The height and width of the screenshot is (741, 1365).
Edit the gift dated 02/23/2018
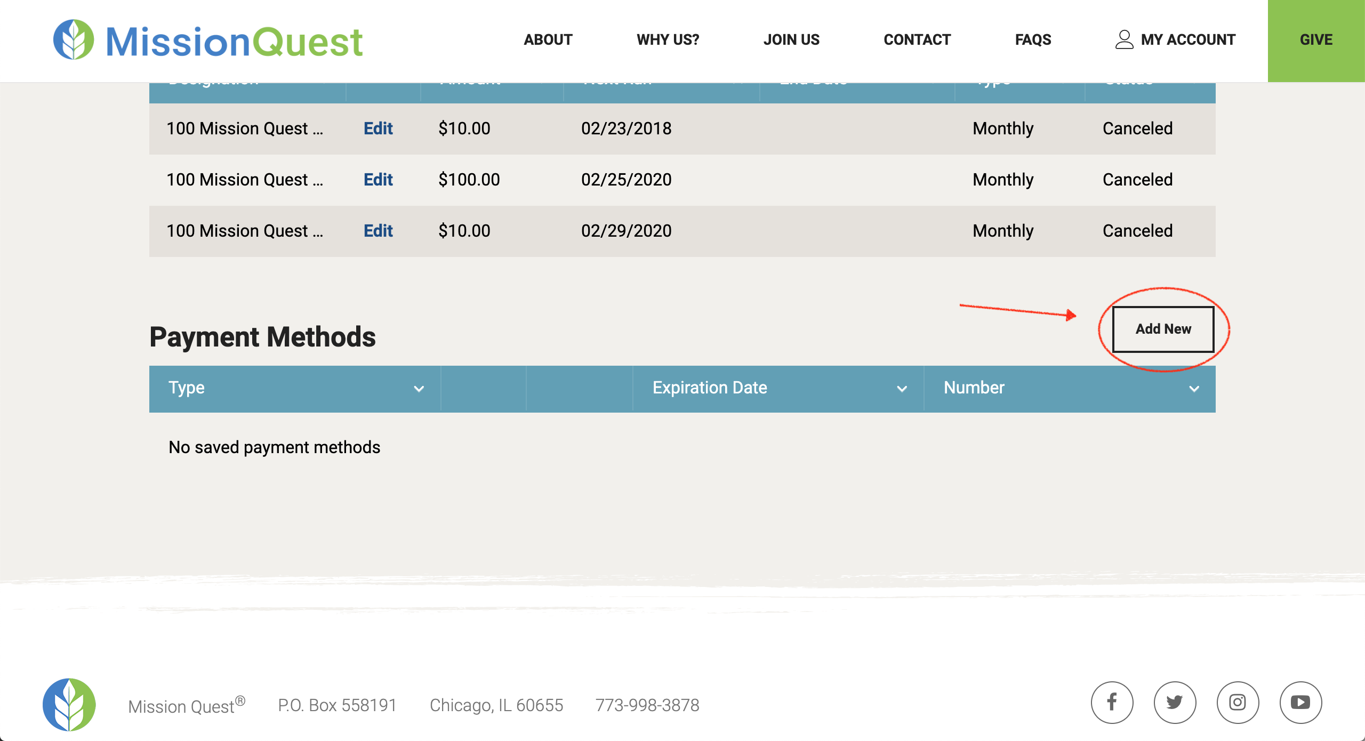[378, 128]
